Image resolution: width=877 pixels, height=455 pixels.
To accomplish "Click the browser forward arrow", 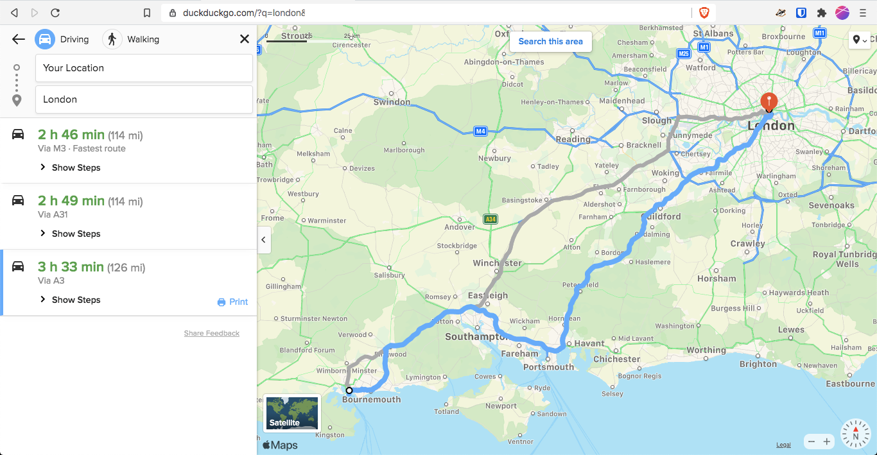I will [35, 12].
